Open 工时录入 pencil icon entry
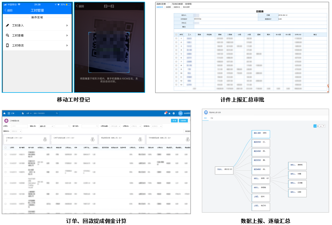 7,25
